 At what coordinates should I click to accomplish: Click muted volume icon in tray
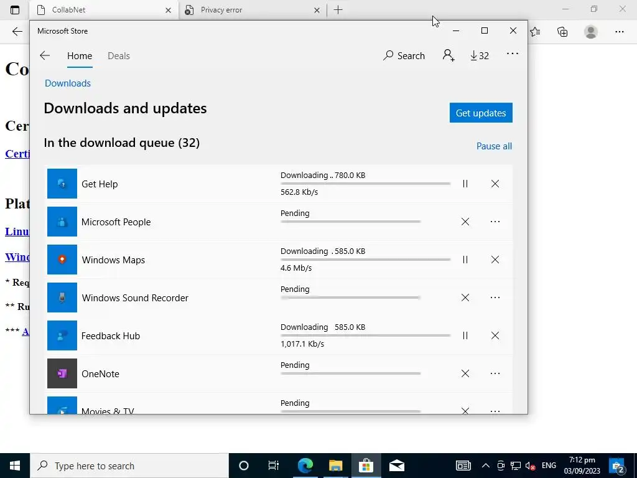click(x=530, y=466)
